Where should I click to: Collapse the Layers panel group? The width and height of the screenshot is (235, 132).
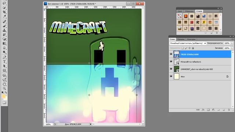tap(230, 36)
